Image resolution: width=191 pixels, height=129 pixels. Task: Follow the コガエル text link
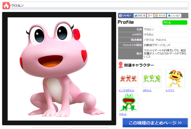click(147, 90)
